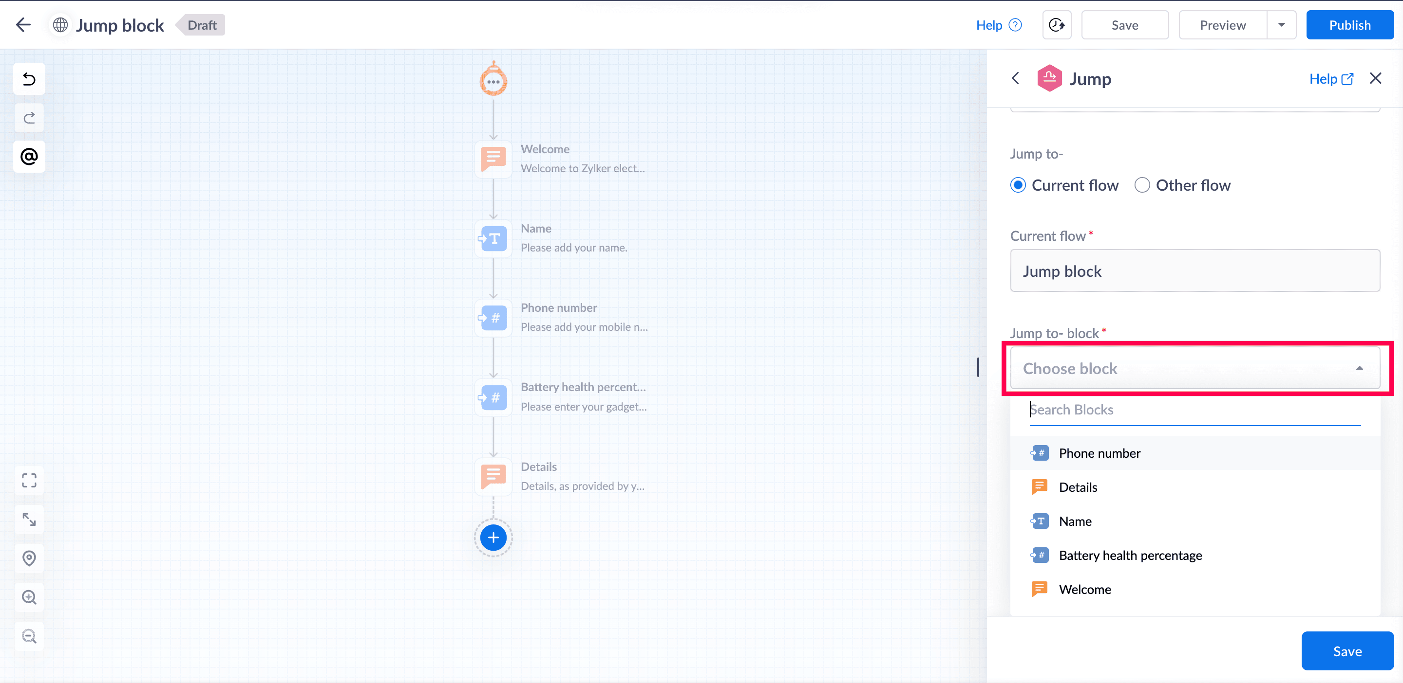Click the bot trigger node at flow start
Image resolution: width=1403 pixels, height=683 pixels.
pyautogui.click(x=493, y=79)
